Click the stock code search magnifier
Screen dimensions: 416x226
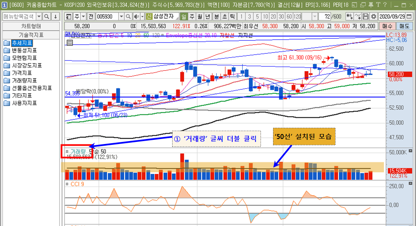click(x=128, y=17)
